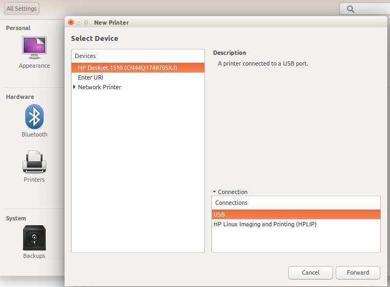Minimize the New Printer dialog
Image resolution: width=390 pixels, height=287 pixels.
(x=79, y=22)
